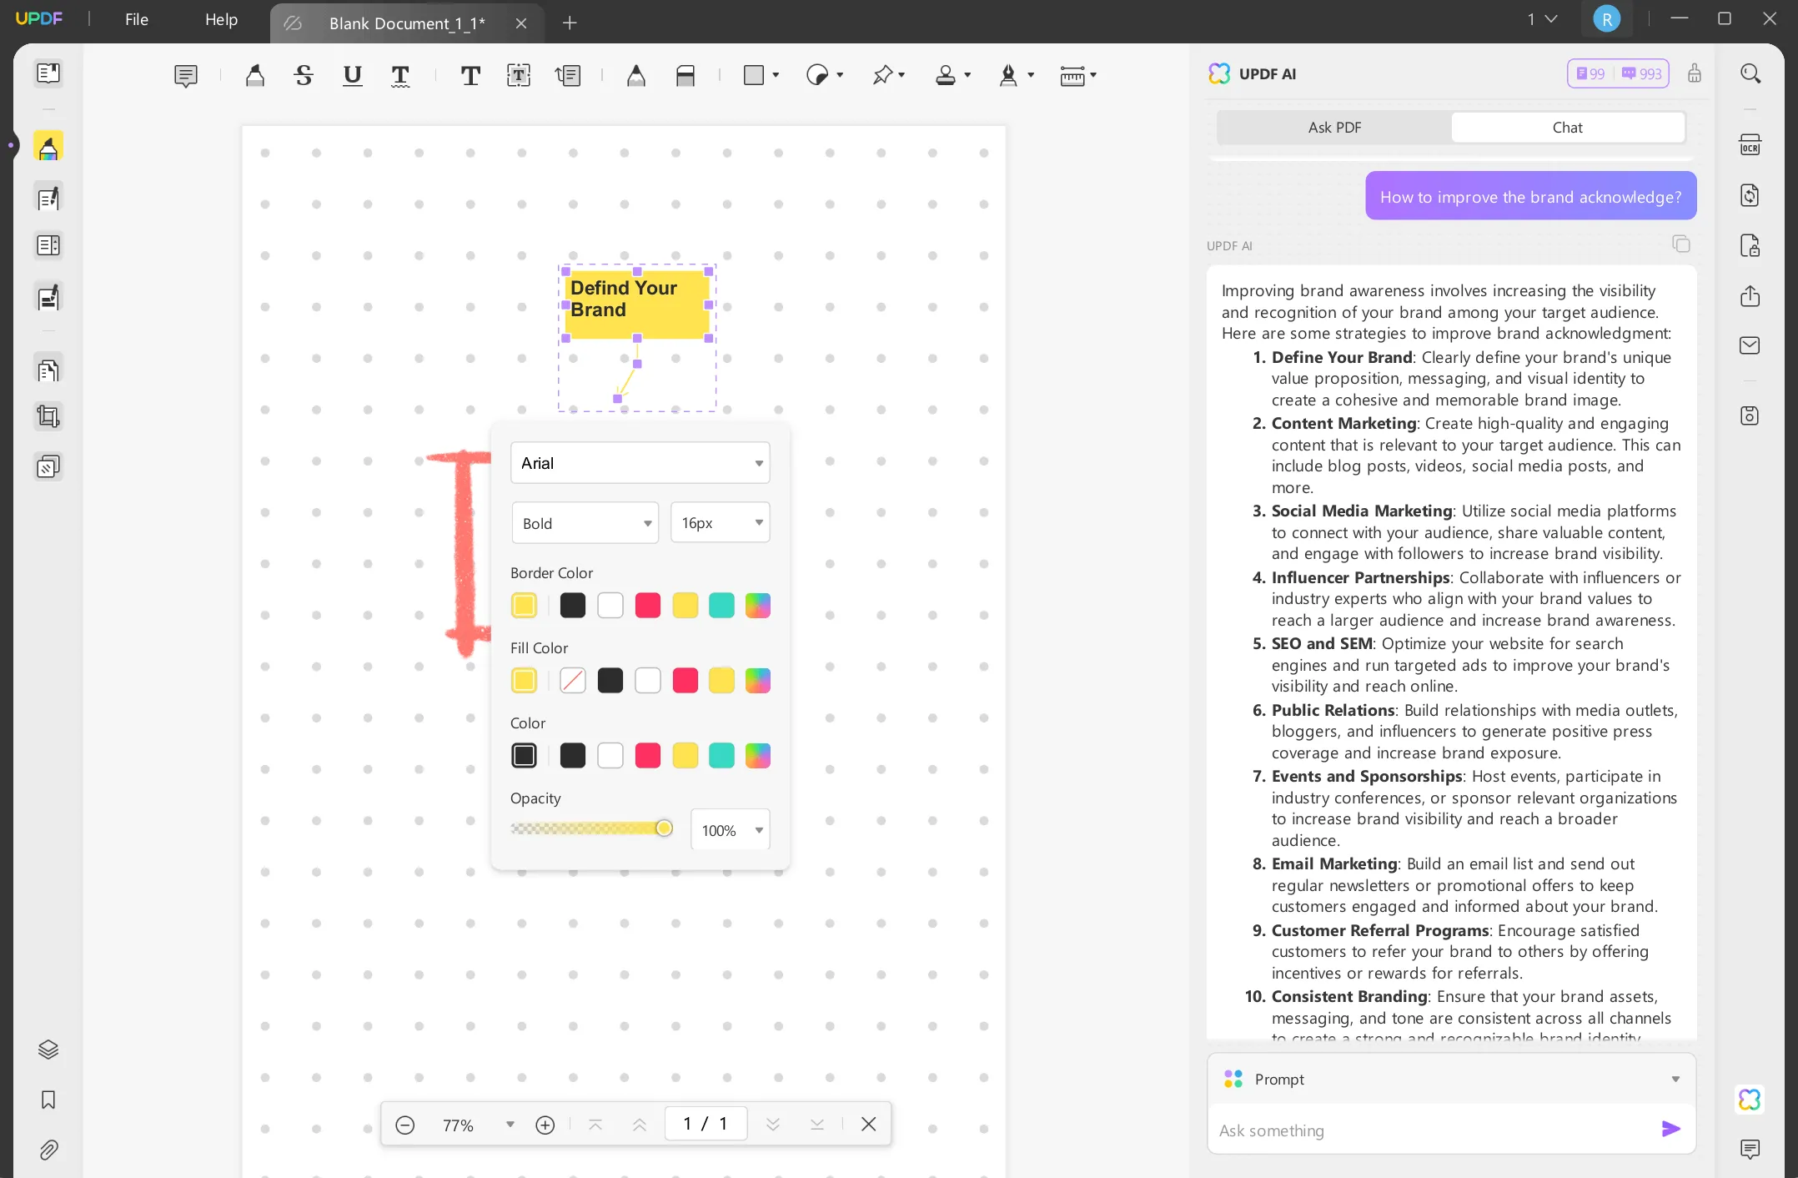Click the sticky note comment icon
Viewport: 1798px width, 1178px height.
185,76
